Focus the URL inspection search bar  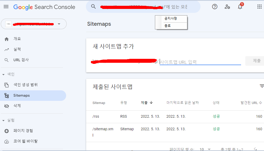(143, 7)
